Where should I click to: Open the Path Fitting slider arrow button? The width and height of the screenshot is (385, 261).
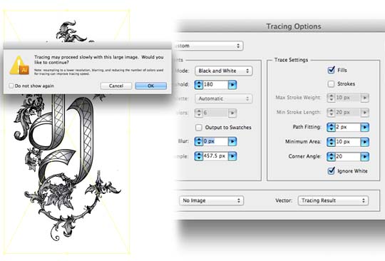[364, 127]
